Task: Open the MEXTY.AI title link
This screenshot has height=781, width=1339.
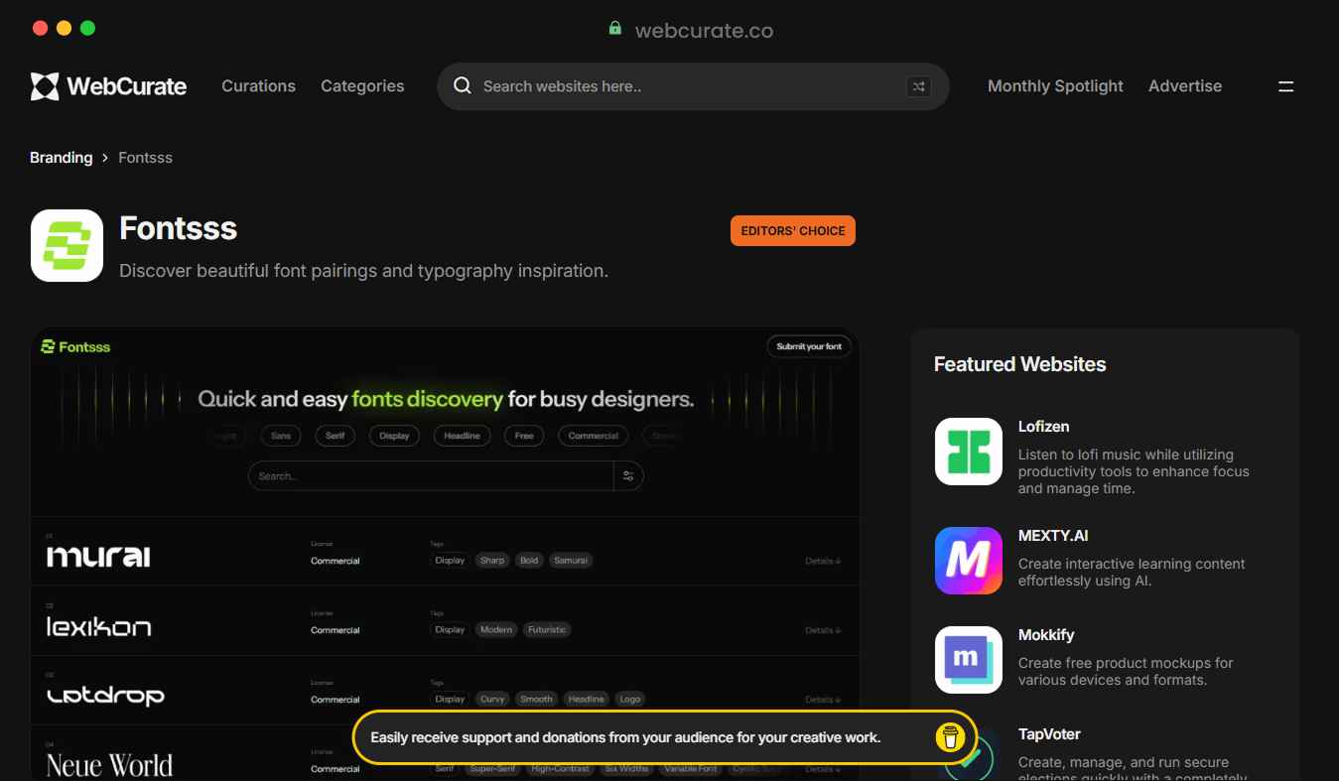Action: (x=1053, y=536)
